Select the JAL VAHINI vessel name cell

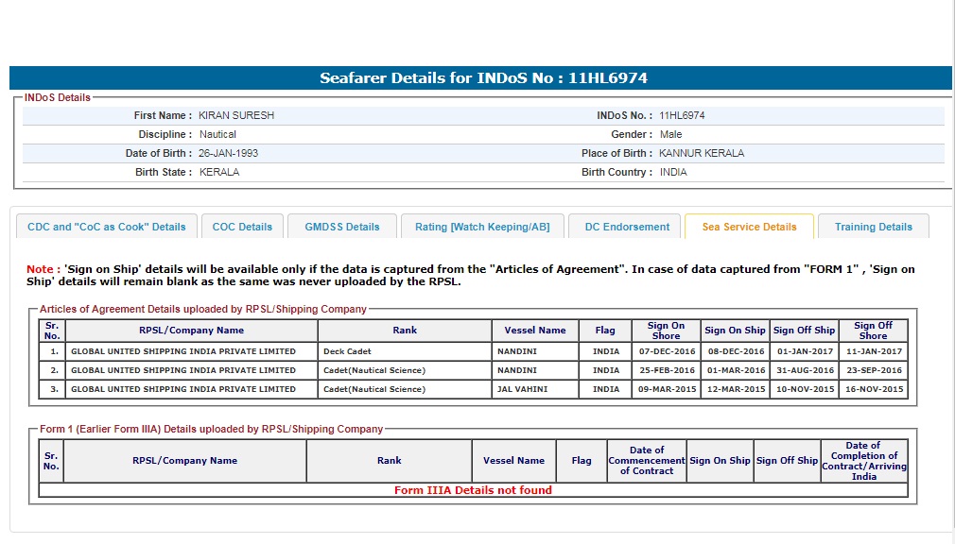pos(522,389)
